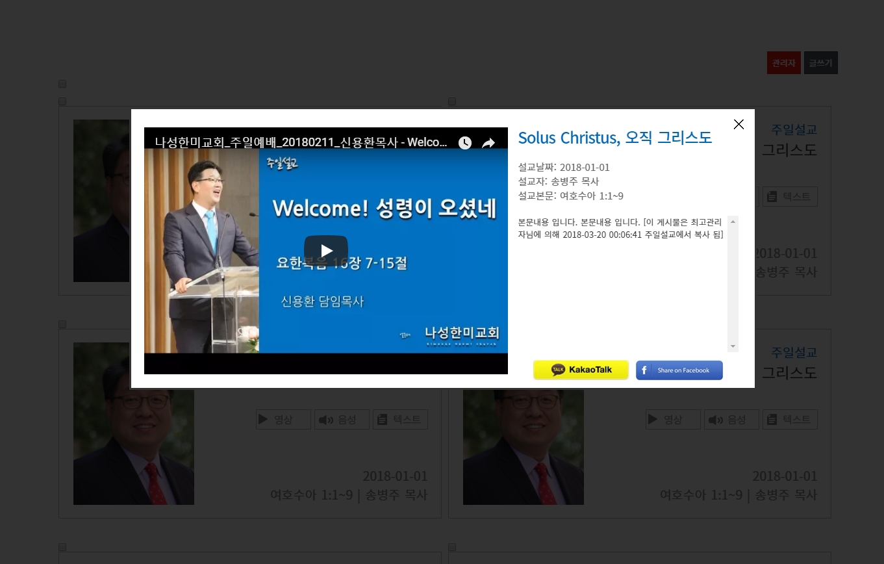Click the pastor photo in bottom-left card
Screen dimensions: 884x564
click(134, 424)
